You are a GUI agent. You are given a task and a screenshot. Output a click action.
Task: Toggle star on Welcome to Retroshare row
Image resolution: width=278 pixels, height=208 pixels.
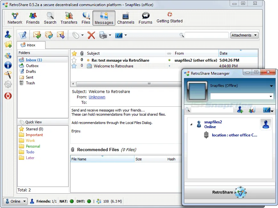coord(74,66)
